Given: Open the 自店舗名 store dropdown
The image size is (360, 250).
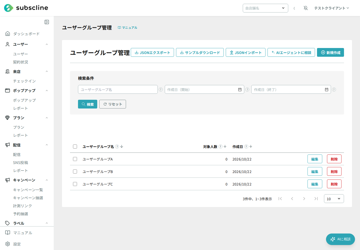Looking at the screenshot, I should pos(265,8).
